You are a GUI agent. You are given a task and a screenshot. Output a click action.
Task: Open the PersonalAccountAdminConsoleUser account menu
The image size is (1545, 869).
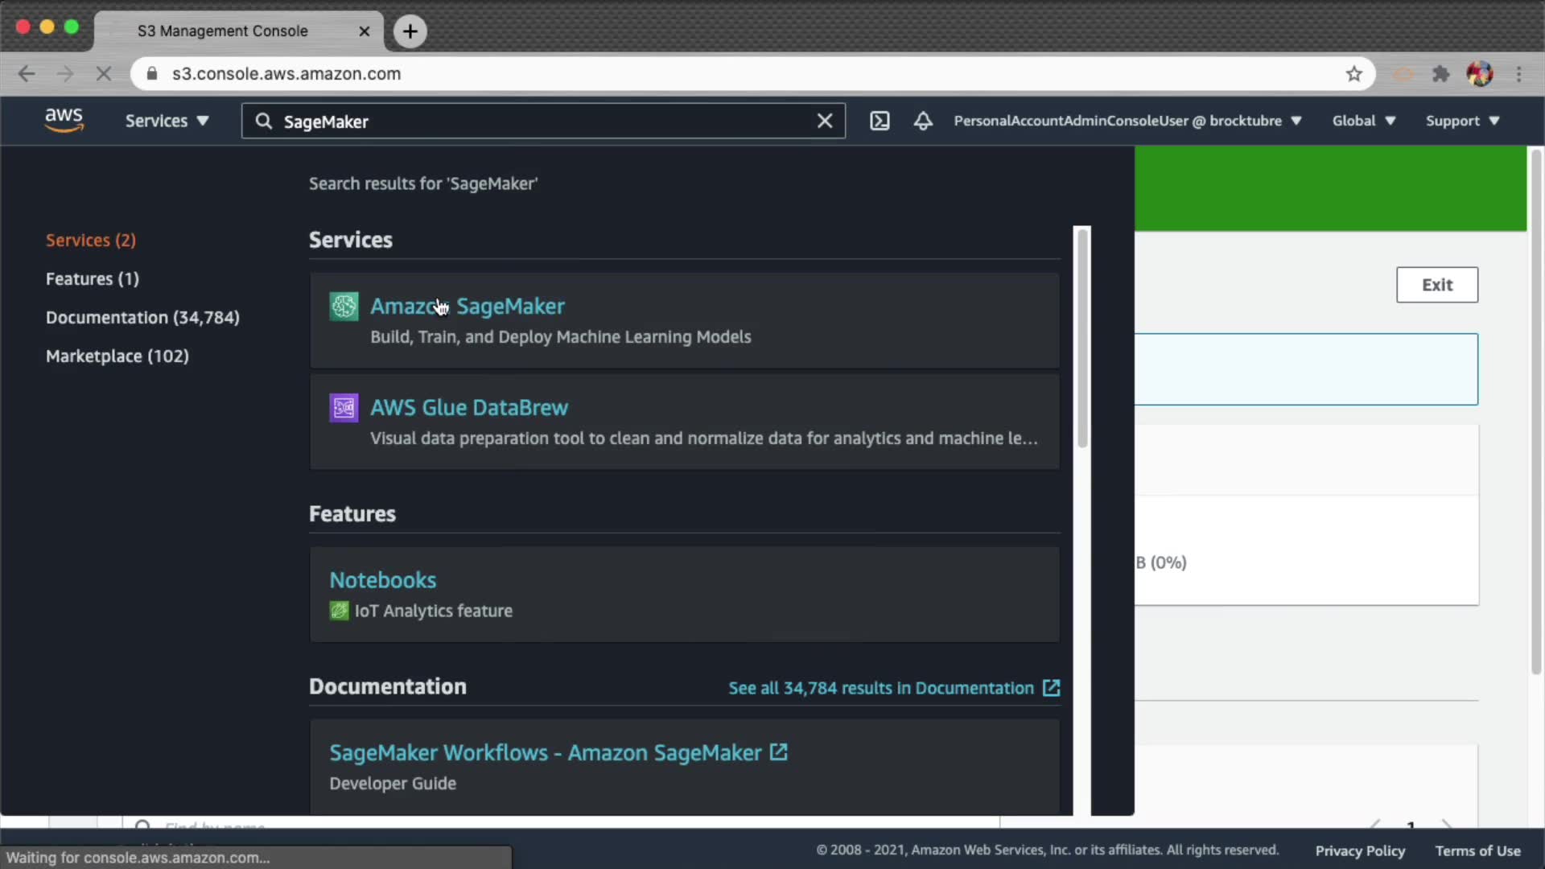point(1127,121)
